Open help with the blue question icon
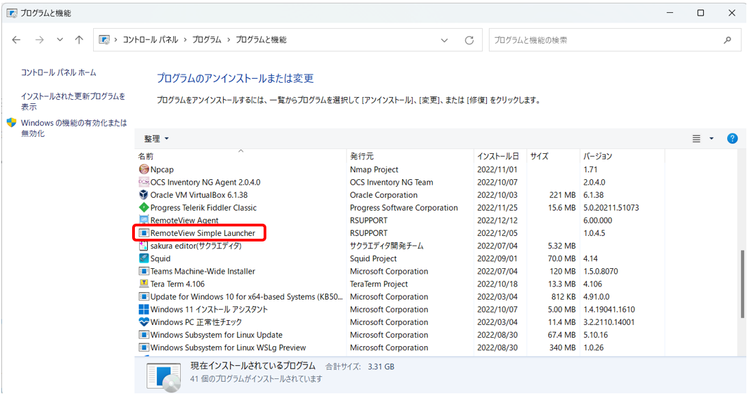Screen dimensions: 747x394 coord(732,138)
